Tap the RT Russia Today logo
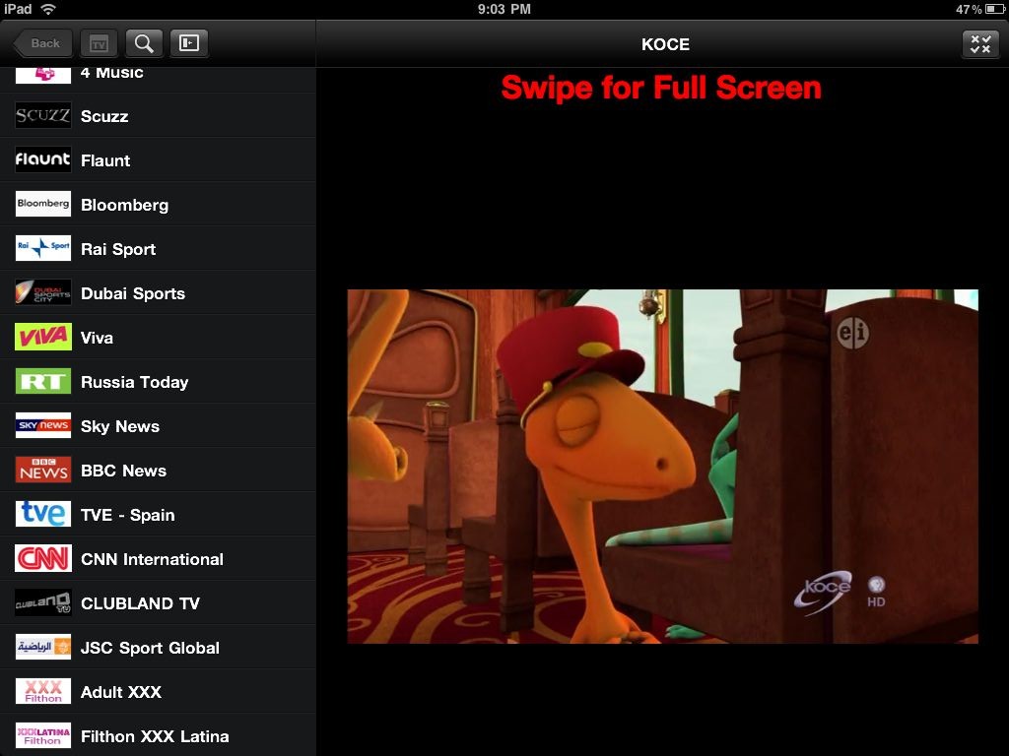The image size is (1009, 756). click(43, 381)
